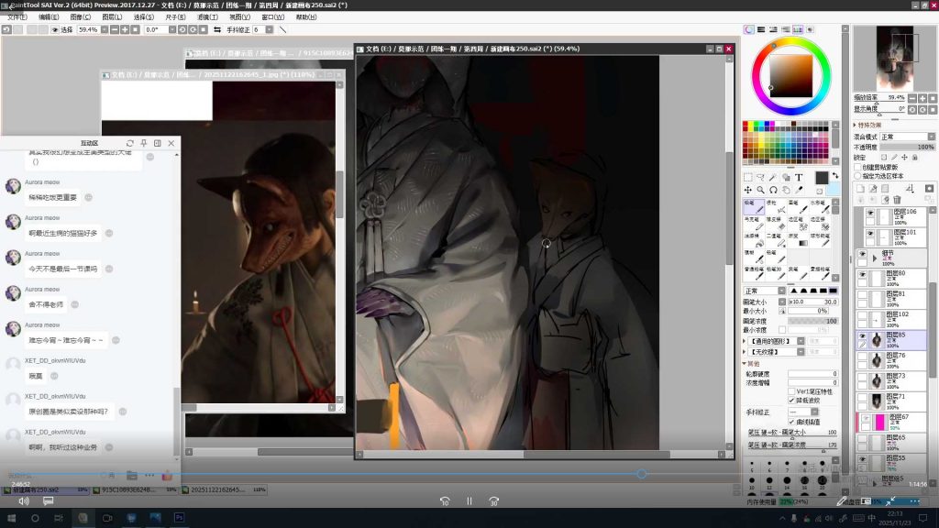Uncheck the 曲线插值 checkbox
The image size is (939, 528).
click(791, 421)
